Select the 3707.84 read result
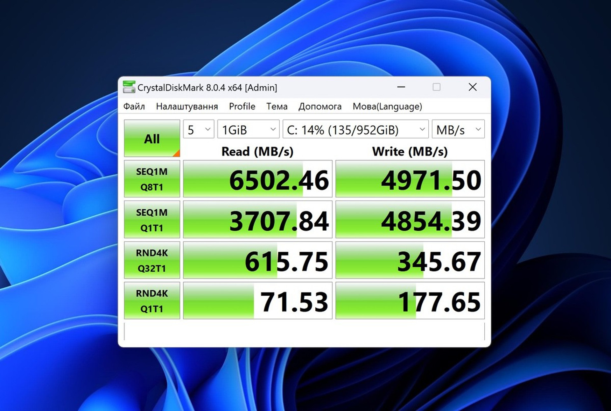 point(257,220)
